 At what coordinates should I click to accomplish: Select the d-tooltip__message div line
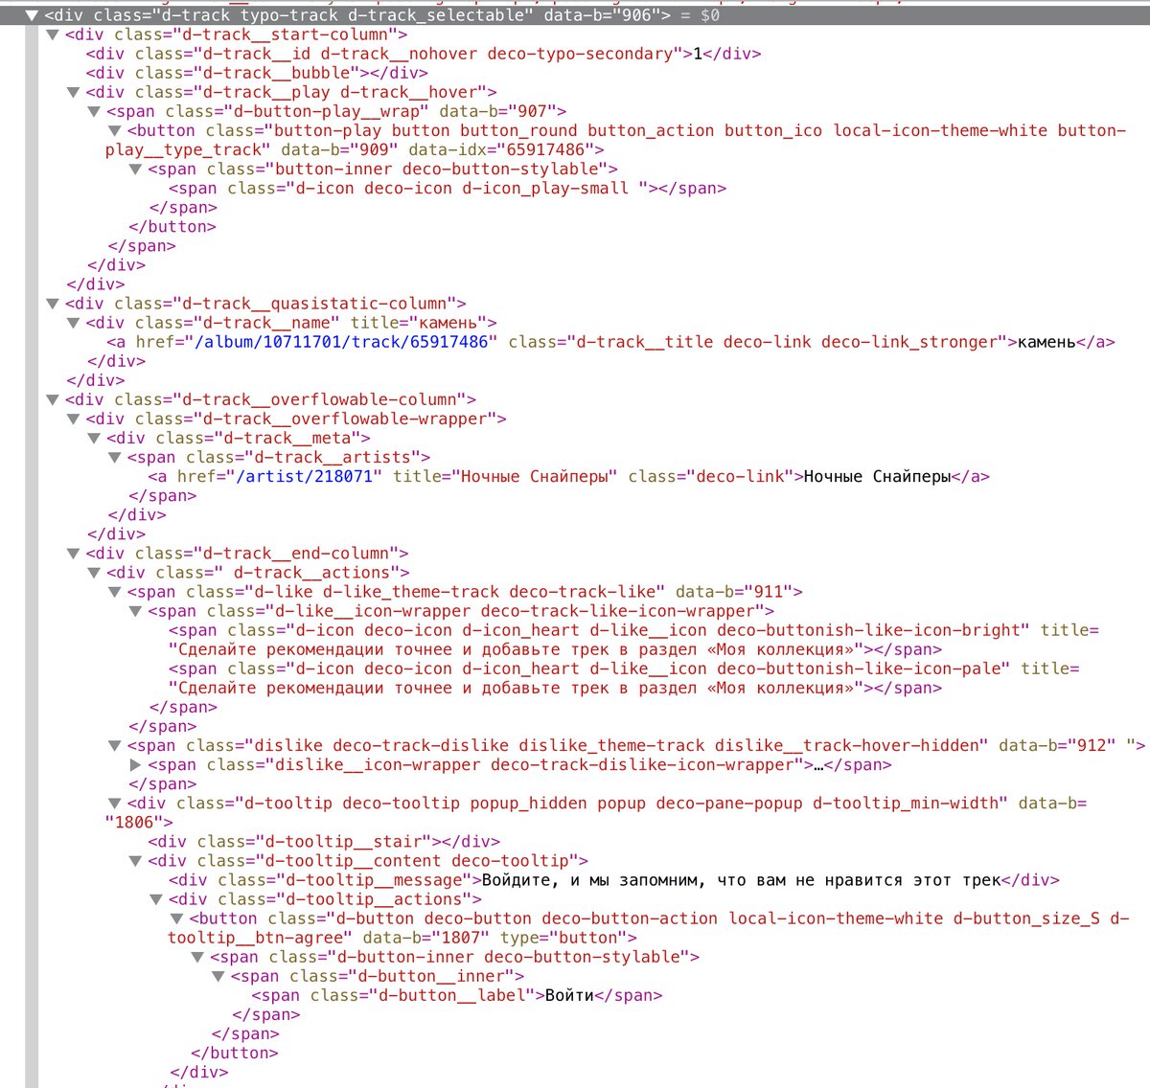pyautogui.click(x=614, y=879)
